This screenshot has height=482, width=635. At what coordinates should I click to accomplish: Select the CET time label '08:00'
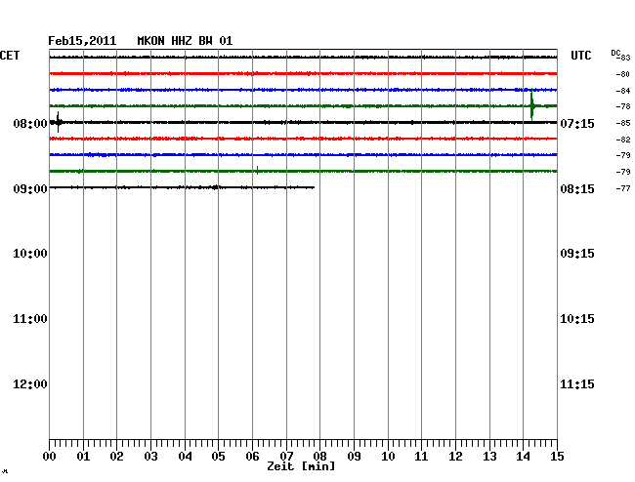pos(30,123)
